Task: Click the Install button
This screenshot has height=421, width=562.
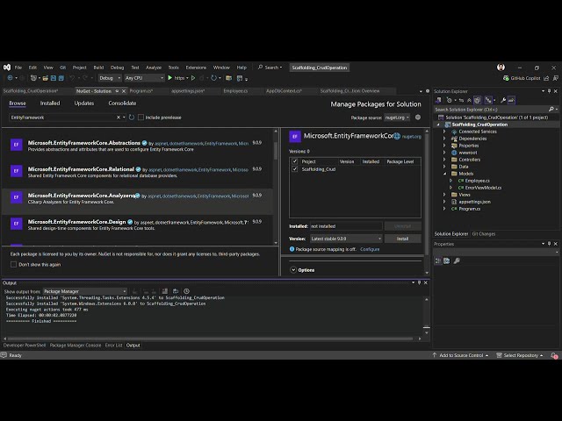Action: 402,239
